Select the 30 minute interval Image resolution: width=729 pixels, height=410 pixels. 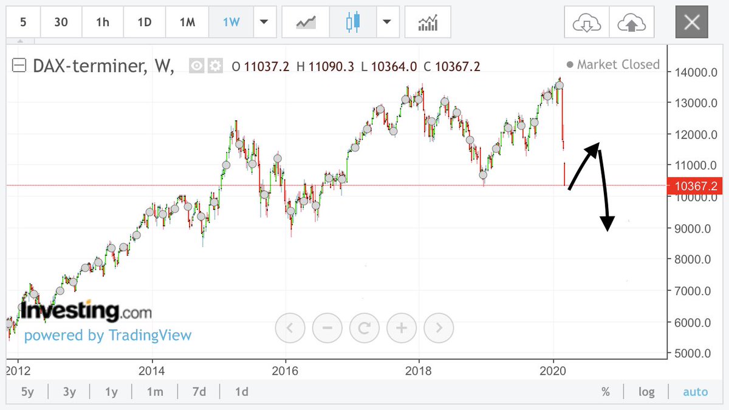point(61,22)
